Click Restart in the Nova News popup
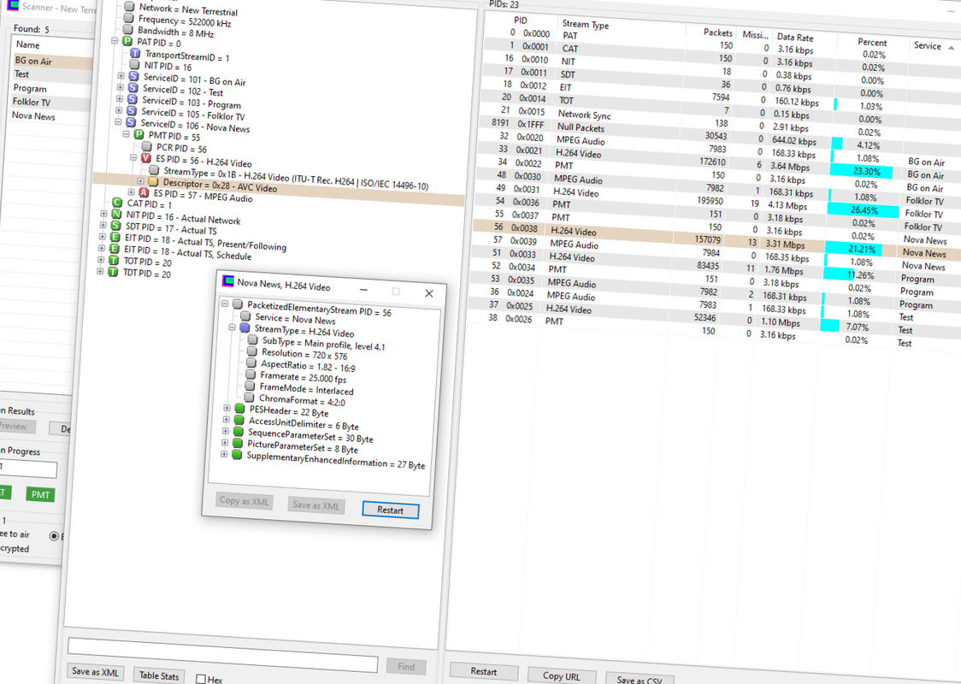This screenshot has width=961, height=684. pos(391,510)
